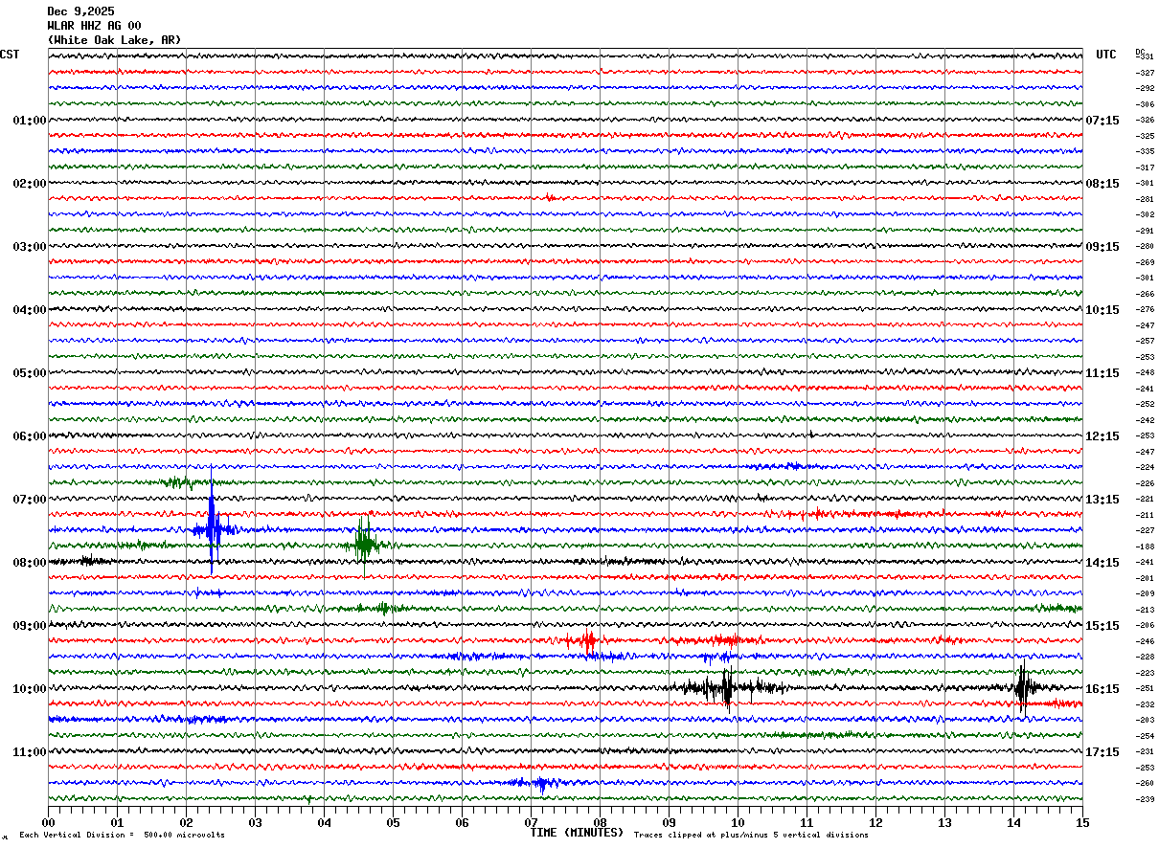
Task: Click the black seismic burst near minute 14
Action: click(x=1023, y=686)
